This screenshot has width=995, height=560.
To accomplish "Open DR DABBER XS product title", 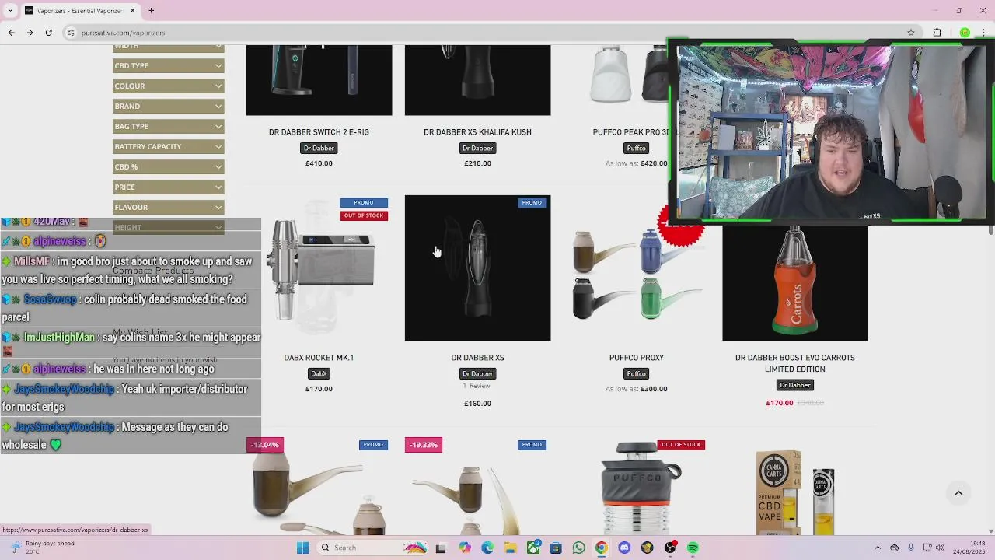I will [x=477, y=358].
